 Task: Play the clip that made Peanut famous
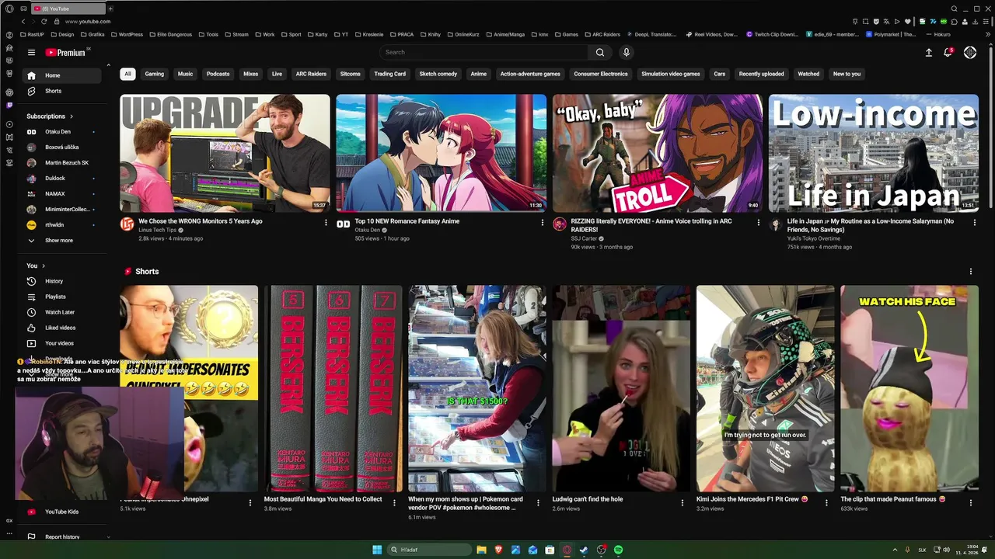pyautogui.click(x=909, y=388)
